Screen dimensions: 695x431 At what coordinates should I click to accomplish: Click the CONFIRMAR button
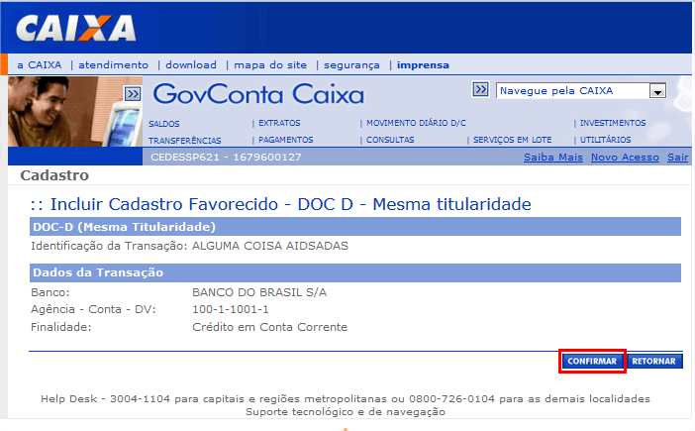(x=592, y=361)
